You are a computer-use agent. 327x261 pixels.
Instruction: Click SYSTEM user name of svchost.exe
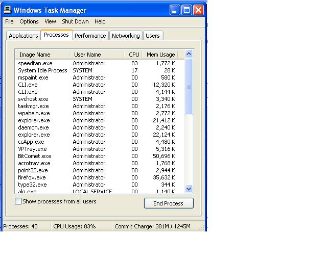pos(83,99)
